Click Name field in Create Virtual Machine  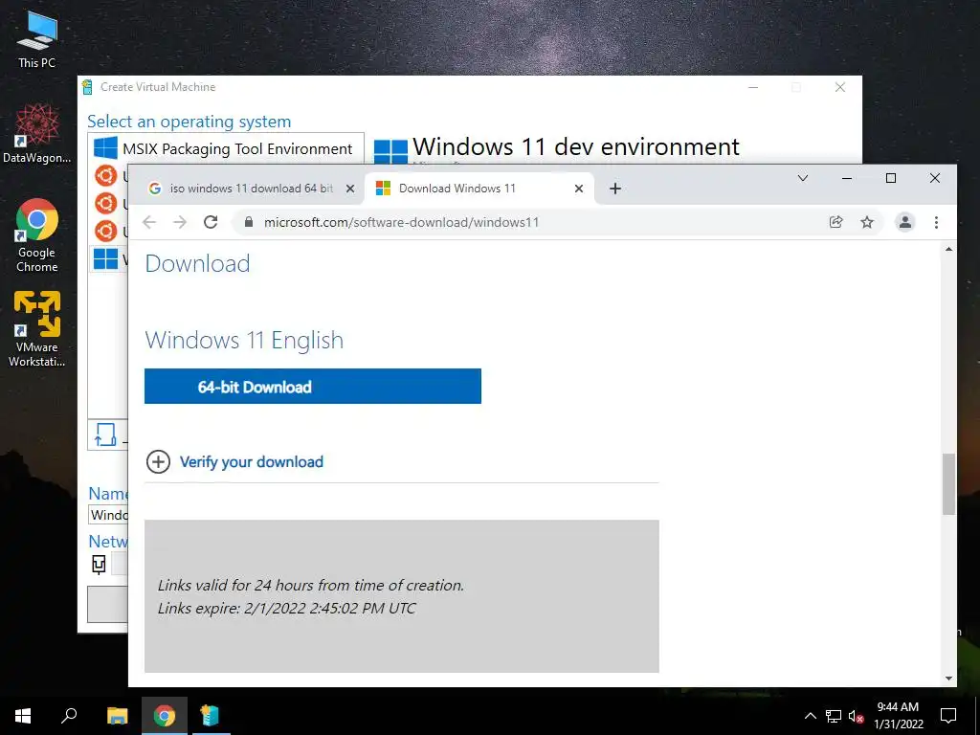(109, 515)
